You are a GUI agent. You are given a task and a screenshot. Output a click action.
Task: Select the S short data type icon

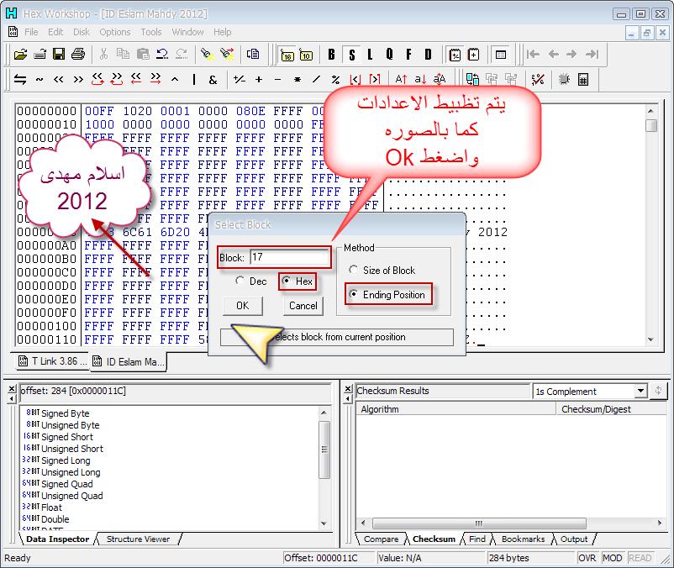(x=352, y=55)
